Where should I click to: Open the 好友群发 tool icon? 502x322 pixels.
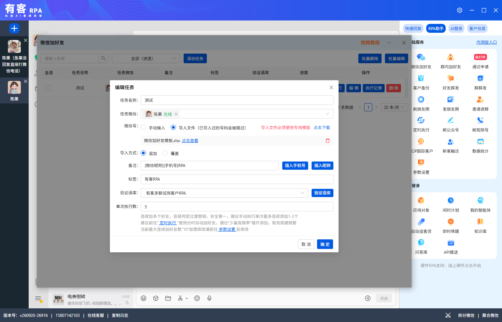pyautogui.click(x=451, y=79)
